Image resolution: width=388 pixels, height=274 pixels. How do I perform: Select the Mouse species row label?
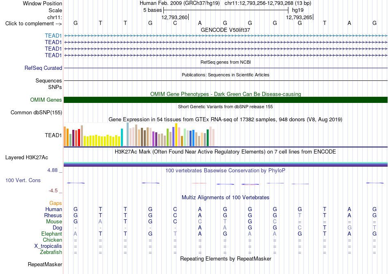54,222
